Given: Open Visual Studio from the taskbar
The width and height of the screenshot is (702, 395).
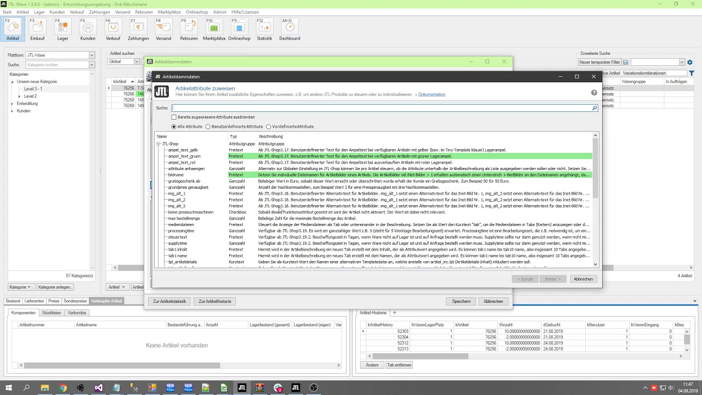Looking at the screenshot, I should [x=98, y=388].
